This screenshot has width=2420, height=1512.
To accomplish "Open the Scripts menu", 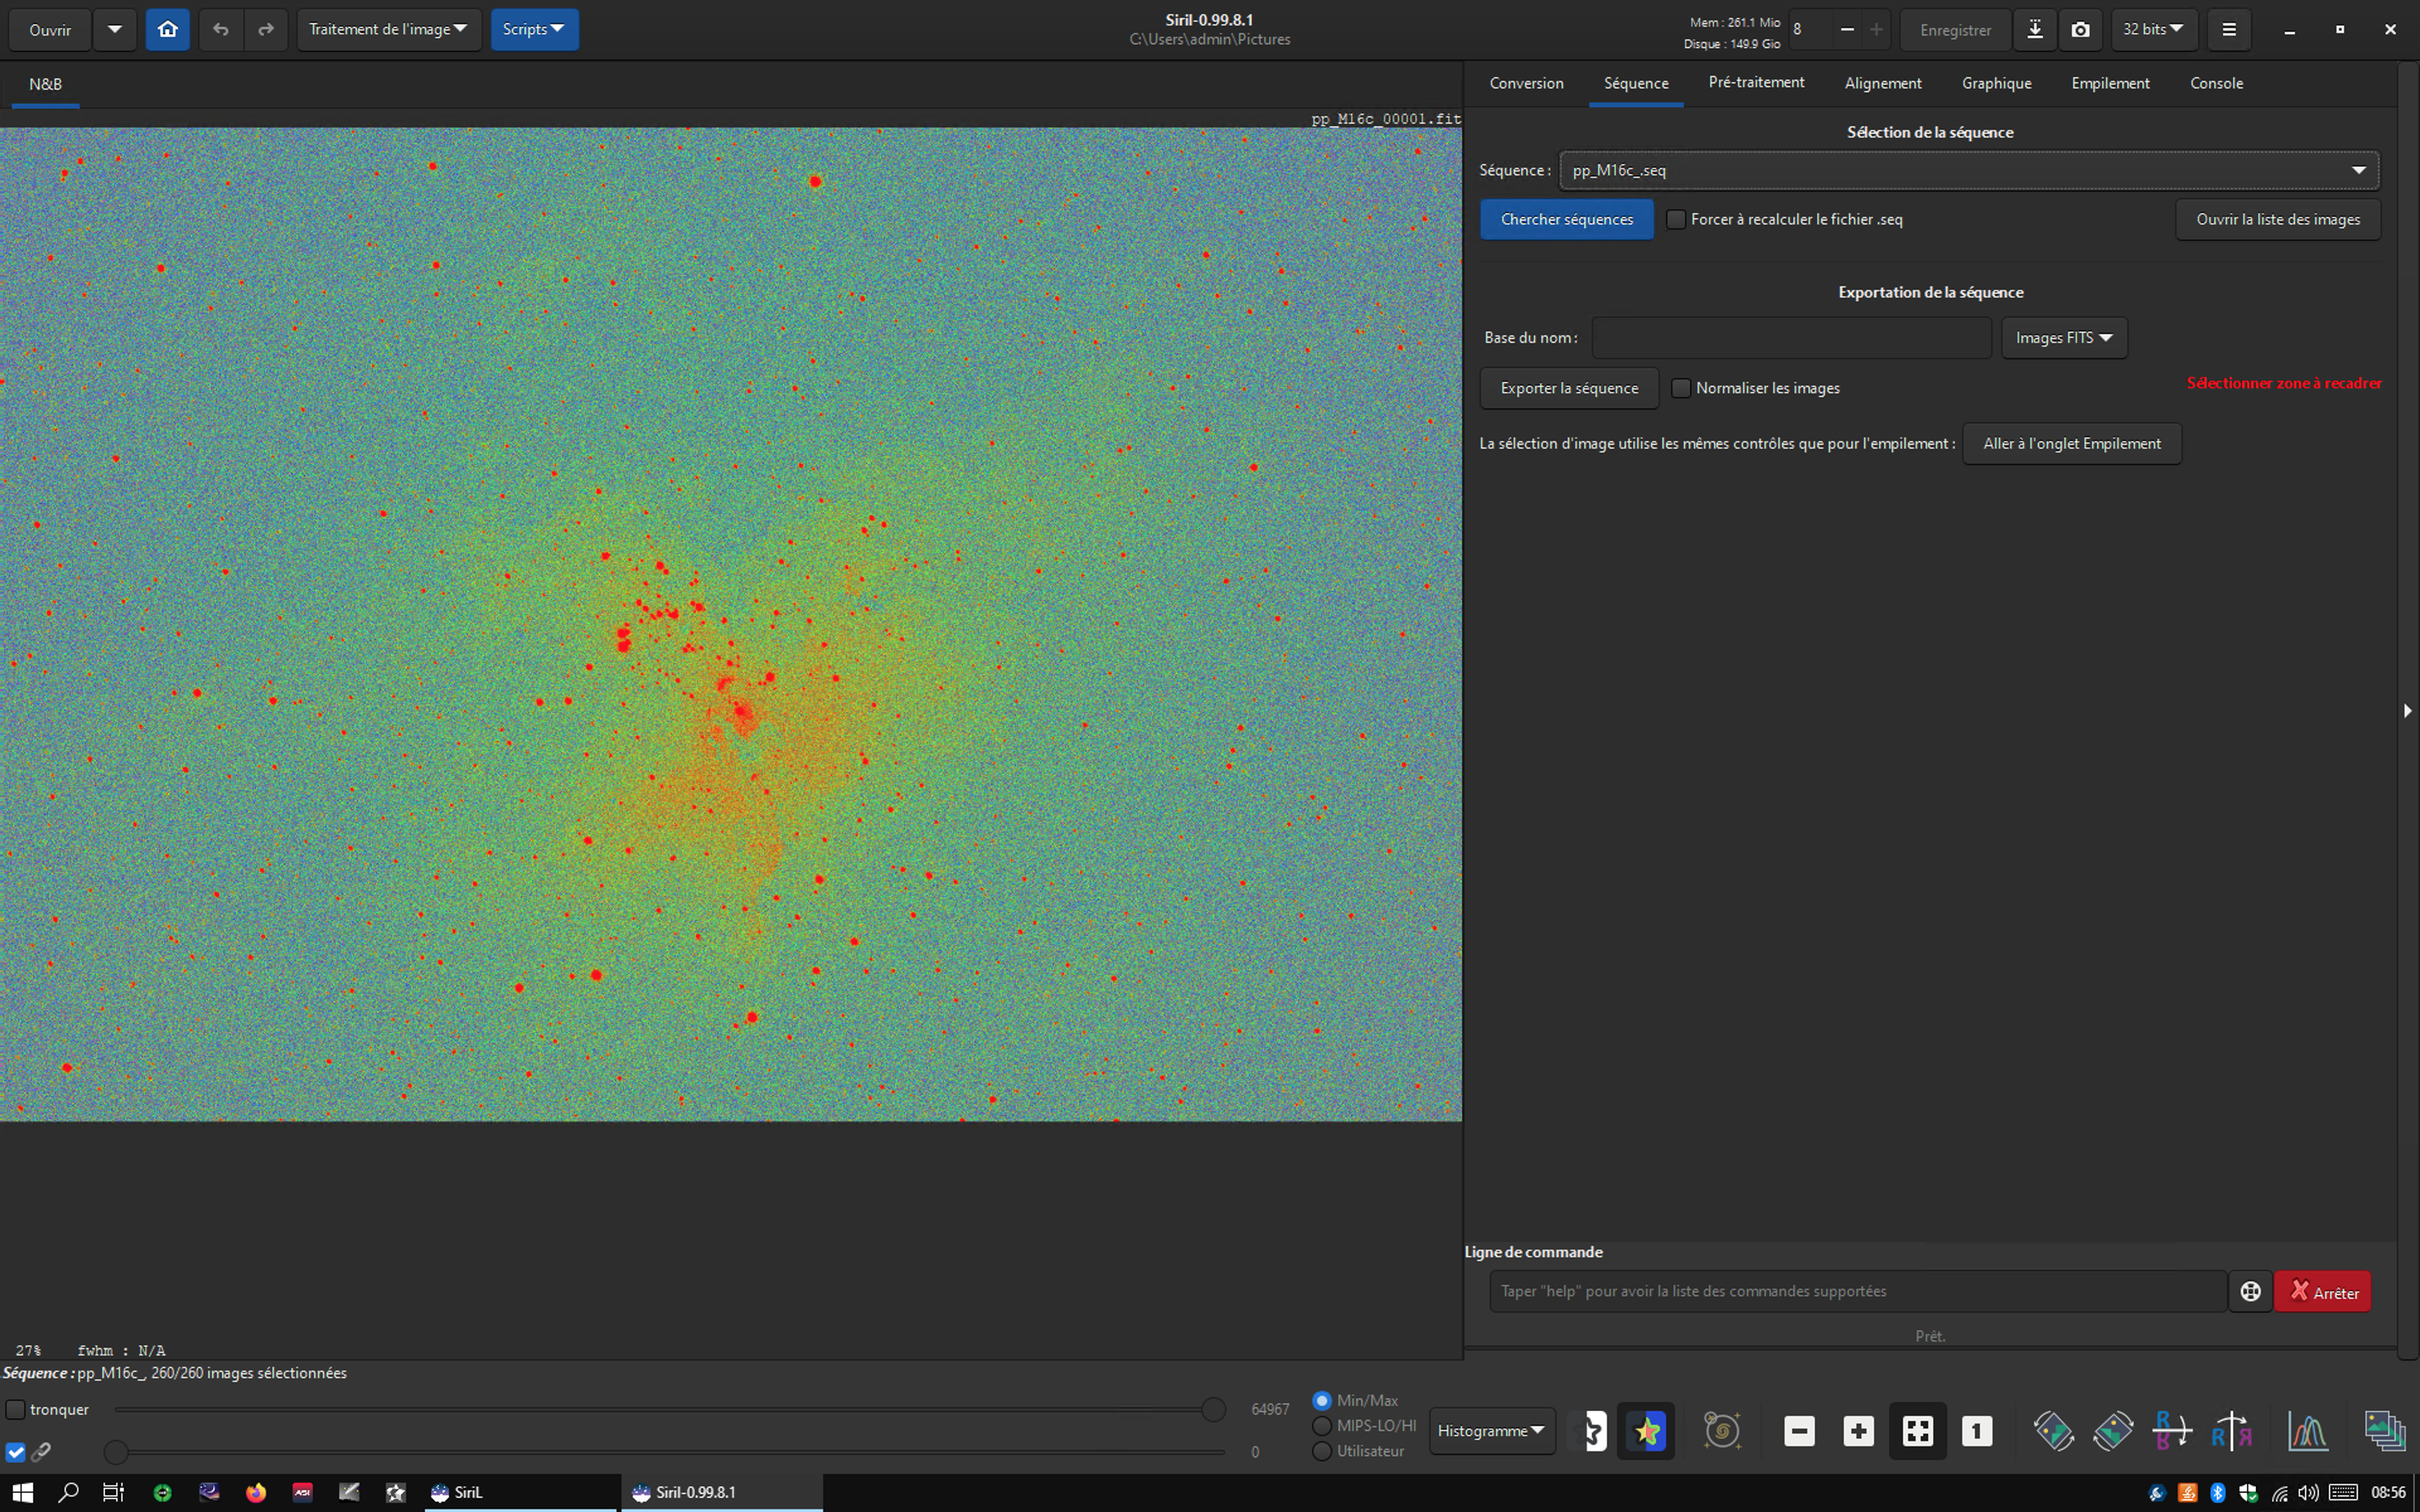I will tap(534, 30).
